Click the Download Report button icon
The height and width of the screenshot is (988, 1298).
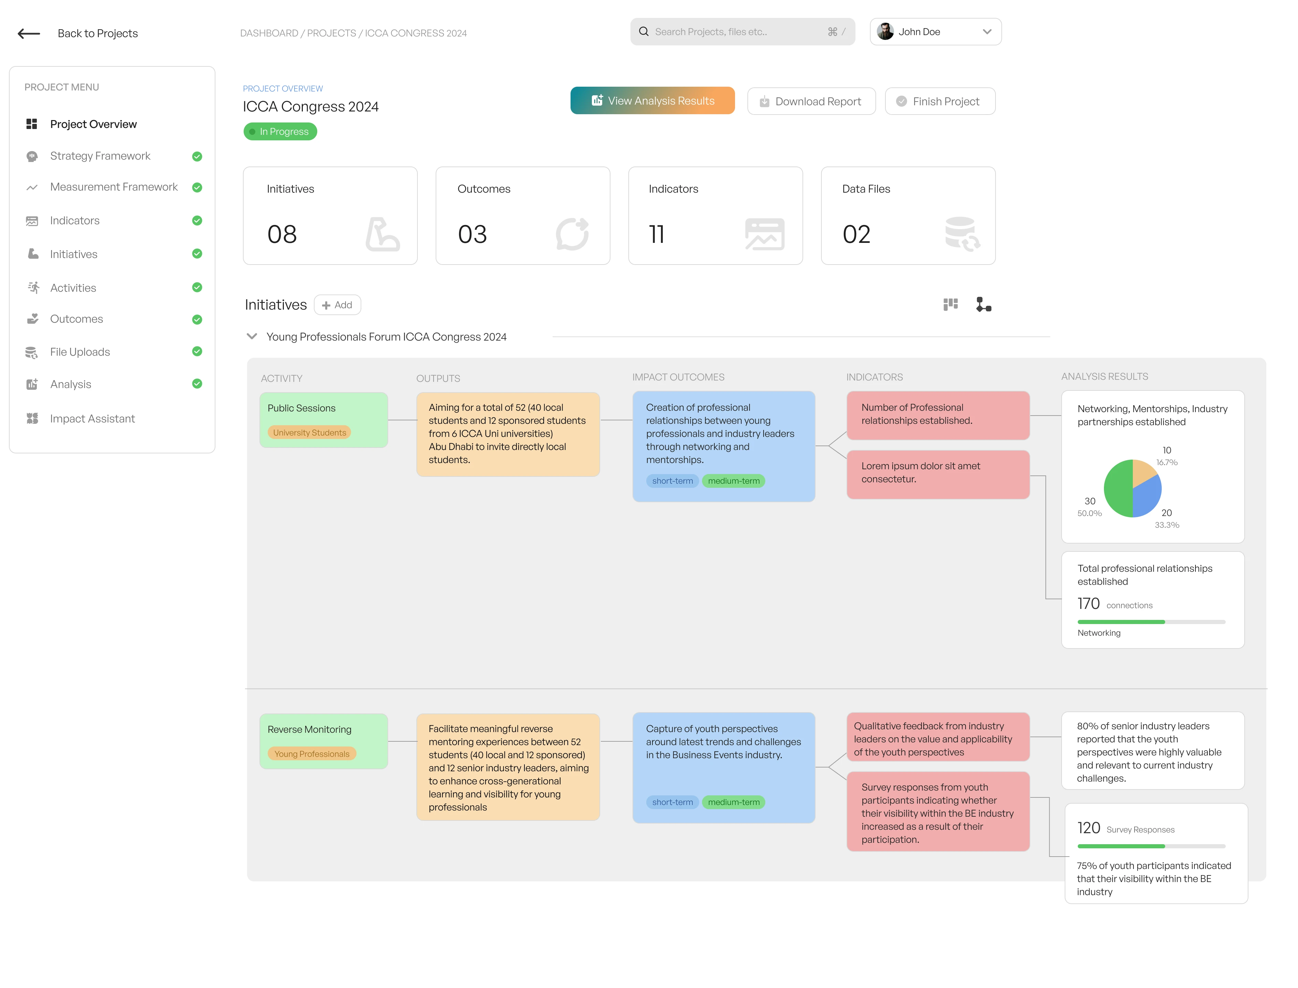coord(765,102)
